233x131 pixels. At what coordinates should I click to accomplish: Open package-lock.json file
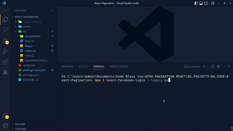(34, 70)
